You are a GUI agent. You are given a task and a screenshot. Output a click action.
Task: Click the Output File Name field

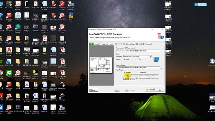pos(138,68)
